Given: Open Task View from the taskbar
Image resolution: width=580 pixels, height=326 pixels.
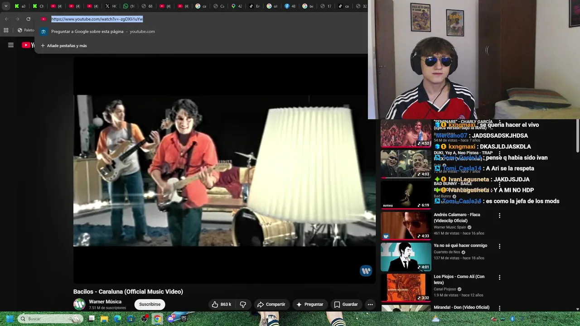Looking at the screenshot, I should pos(92,319).
